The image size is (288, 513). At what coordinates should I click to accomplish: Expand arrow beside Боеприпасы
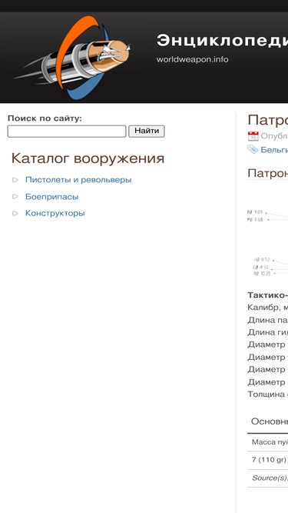[15, 196]
